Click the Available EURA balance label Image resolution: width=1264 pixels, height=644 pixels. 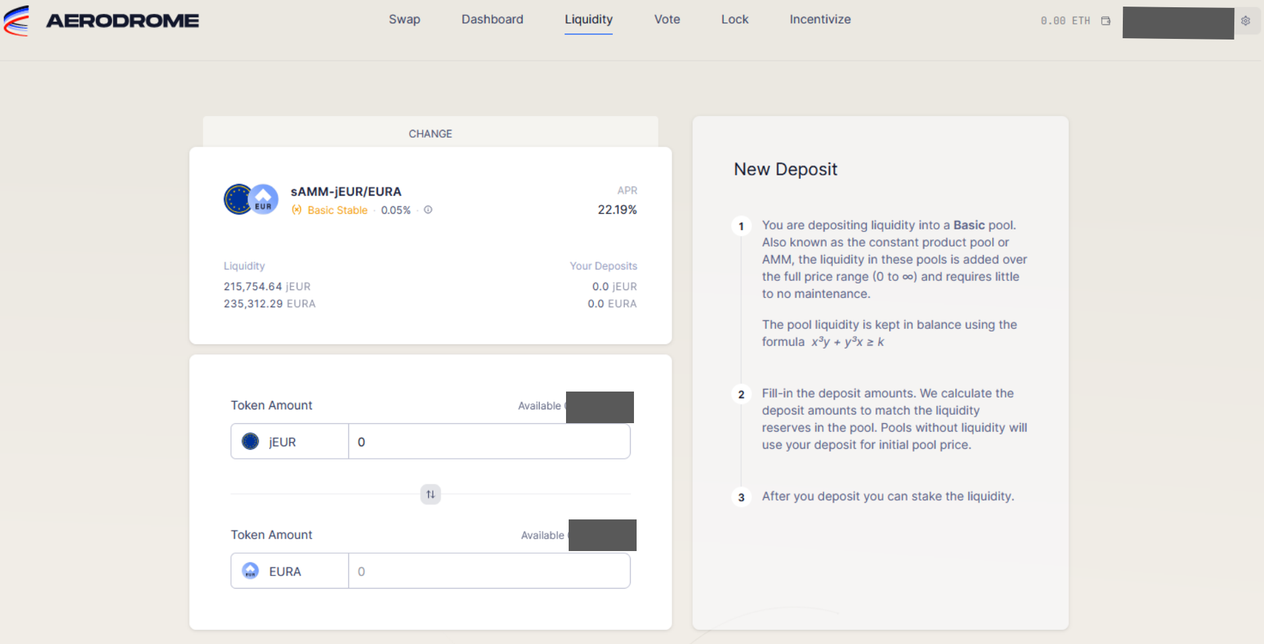point(542,535)
